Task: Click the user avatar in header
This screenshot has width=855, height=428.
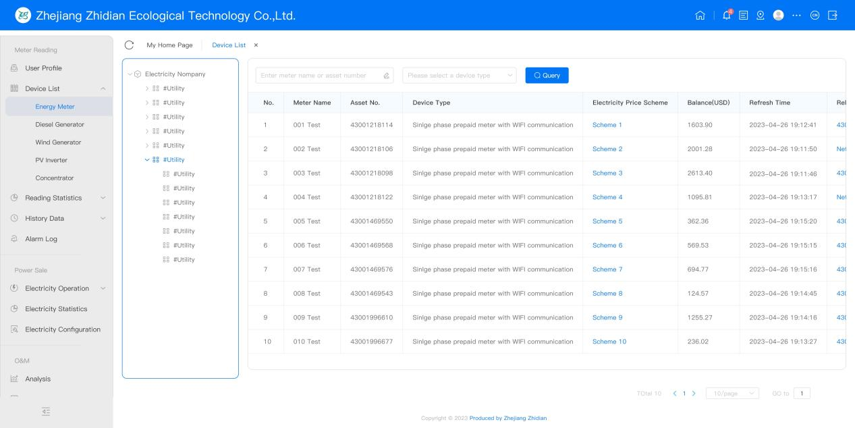Action: [x=778, y=15]
